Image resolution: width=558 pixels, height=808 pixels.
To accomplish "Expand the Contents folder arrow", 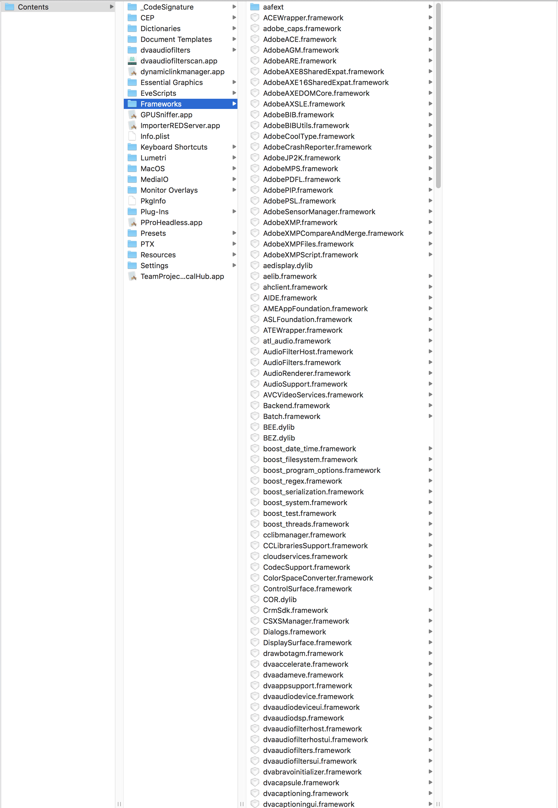I will pos(112,7).
